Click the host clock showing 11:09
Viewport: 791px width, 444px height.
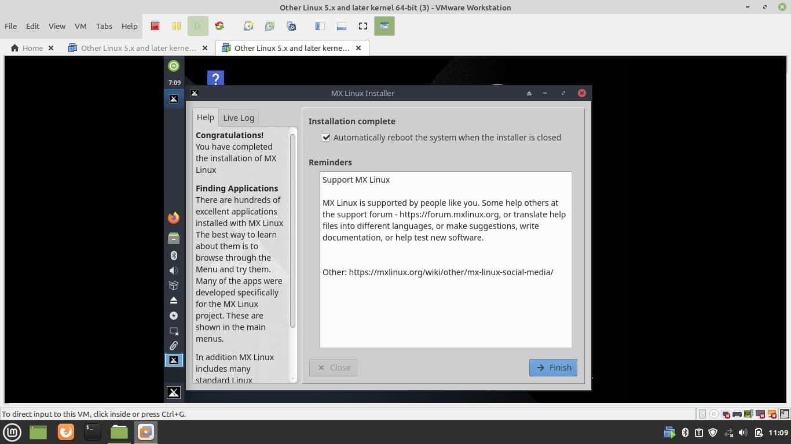coord(778,432)
